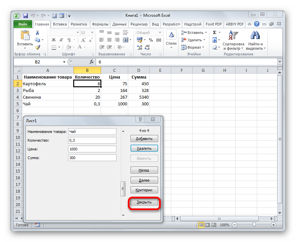Click the AutoSum sigma icon
Screen dimensions: 296x242
pyautogui.click(x=215, y=33)
